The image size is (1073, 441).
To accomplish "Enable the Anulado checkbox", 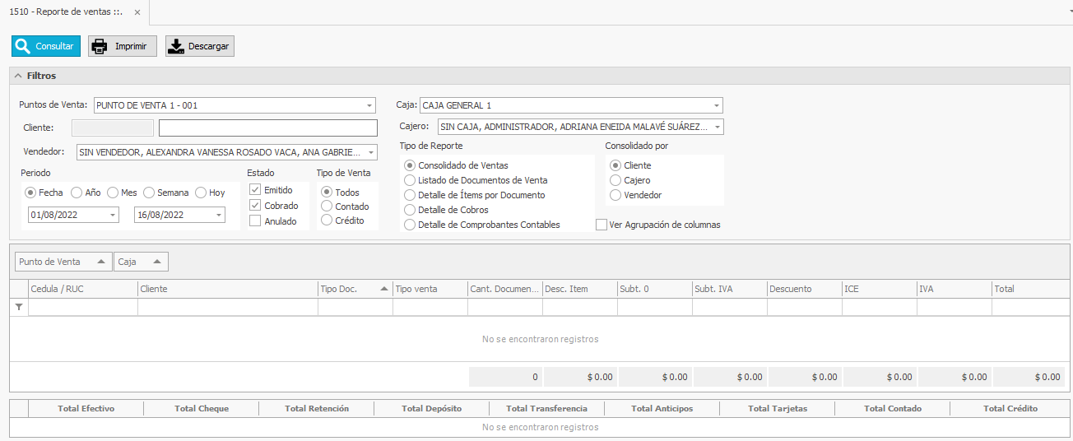I will tap(255, 221).
